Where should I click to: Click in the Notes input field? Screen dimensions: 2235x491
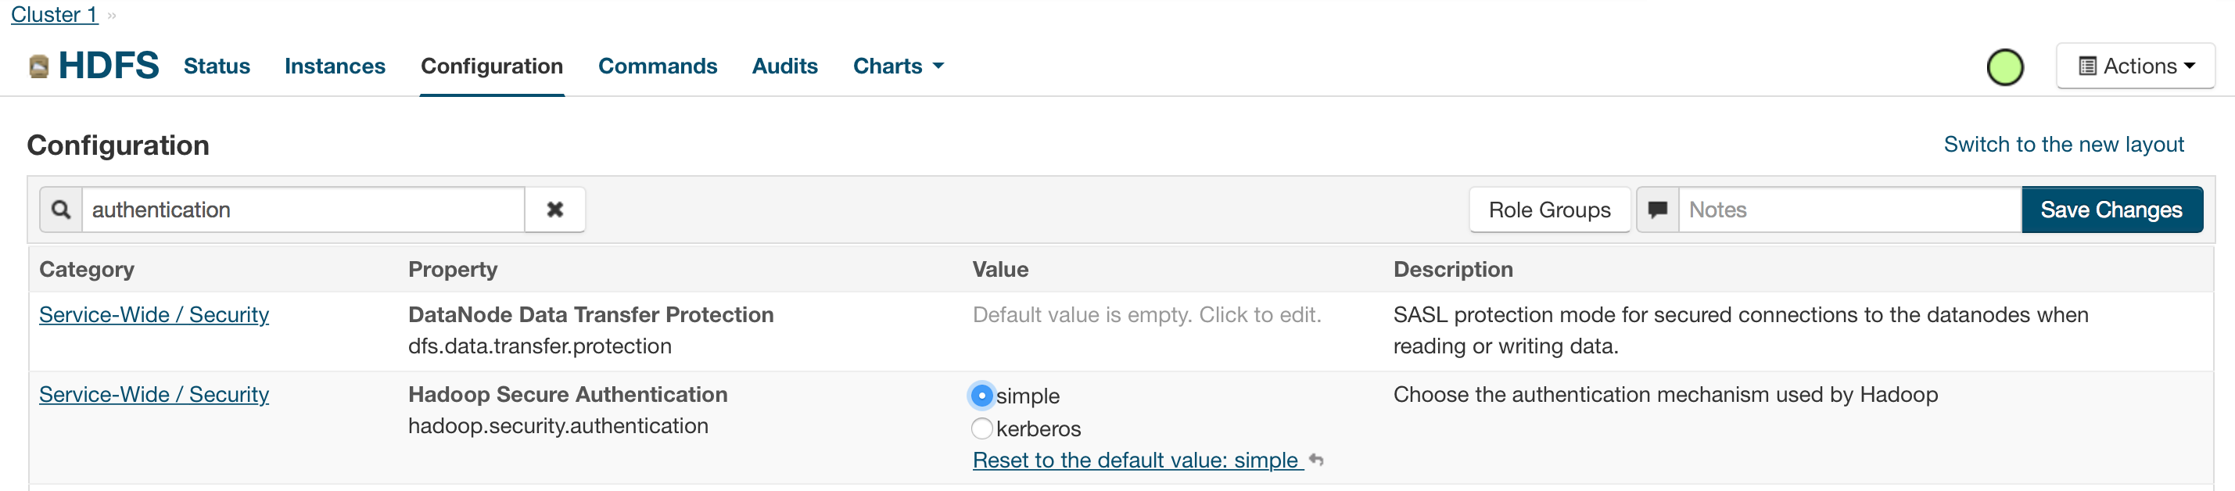[1849, 210]
